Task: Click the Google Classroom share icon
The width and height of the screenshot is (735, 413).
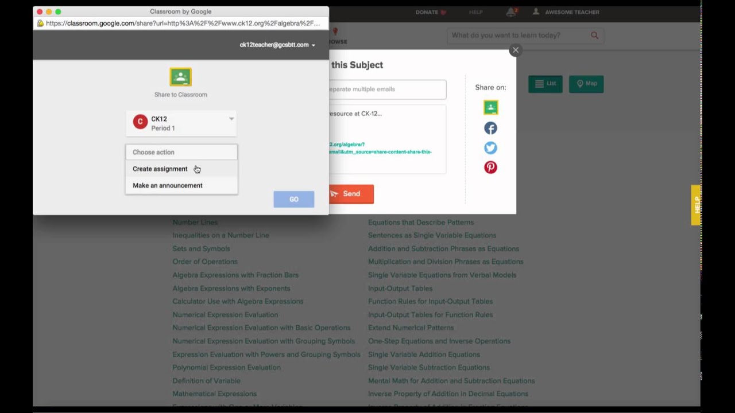Action: point(490,107)
